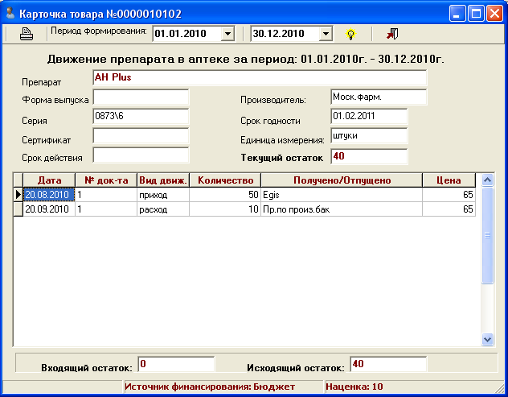Screen dimensions: 508x397
Task: Sort by the Дата column header
Action: 49,180
